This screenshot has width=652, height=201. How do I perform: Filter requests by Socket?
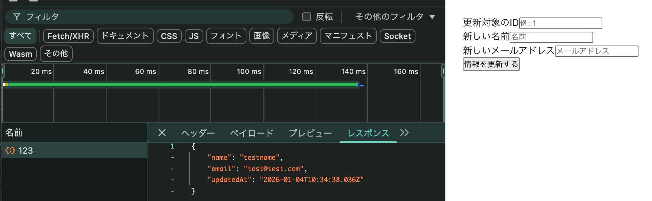397,36
